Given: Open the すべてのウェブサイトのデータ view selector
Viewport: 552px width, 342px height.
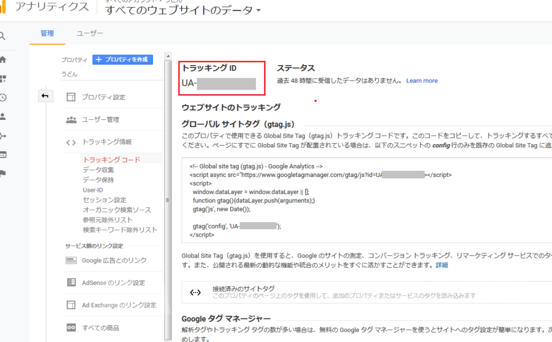Looking at the screenshot, I should coord(183,10).
